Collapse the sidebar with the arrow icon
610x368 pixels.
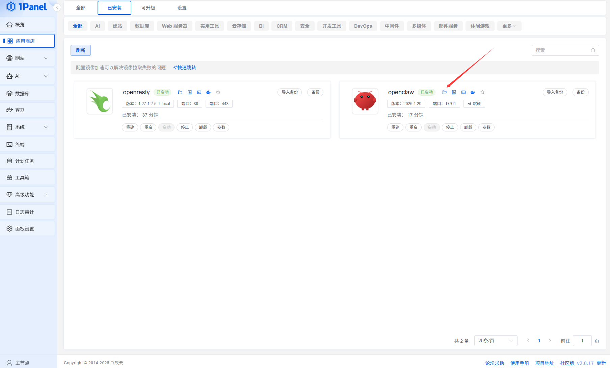click(x=57, y=7)
